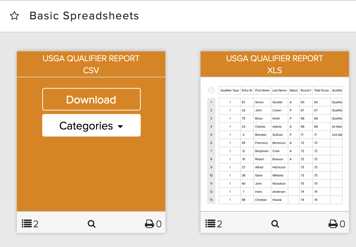
Task: Download the USGA Qualifier Report CSV
Action: click(x=91, y=99)
